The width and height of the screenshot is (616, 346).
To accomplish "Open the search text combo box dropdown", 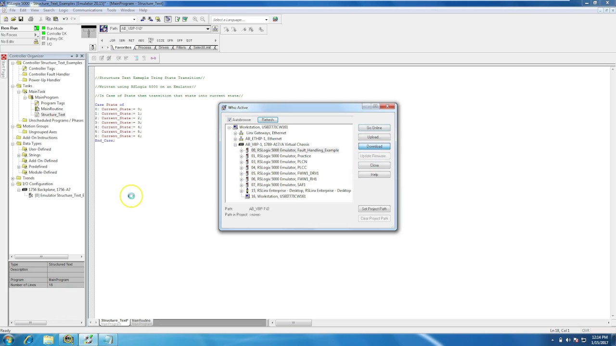I will [134, 20].
